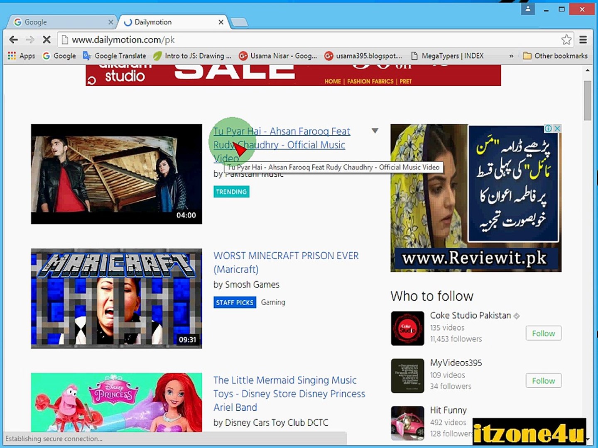Click the forward navigation arrow

point(30,39)
